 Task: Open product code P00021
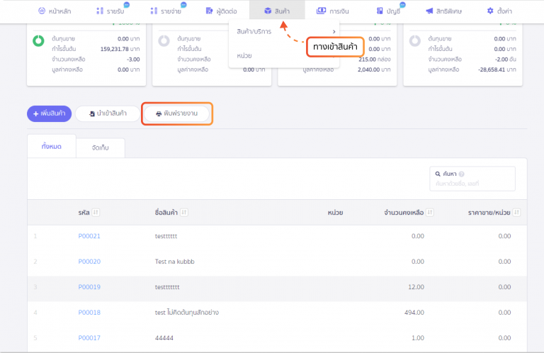(x=89, y=236)
